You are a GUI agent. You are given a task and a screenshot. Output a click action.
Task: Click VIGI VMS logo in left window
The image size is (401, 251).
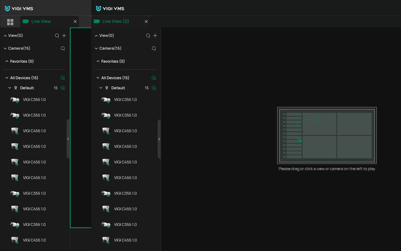[19, 9]
